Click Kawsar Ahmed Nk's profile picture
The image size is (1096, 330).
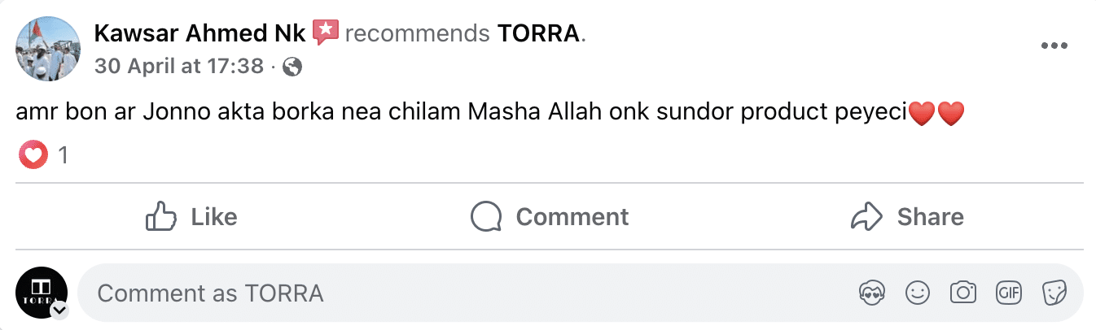(49, 49)
